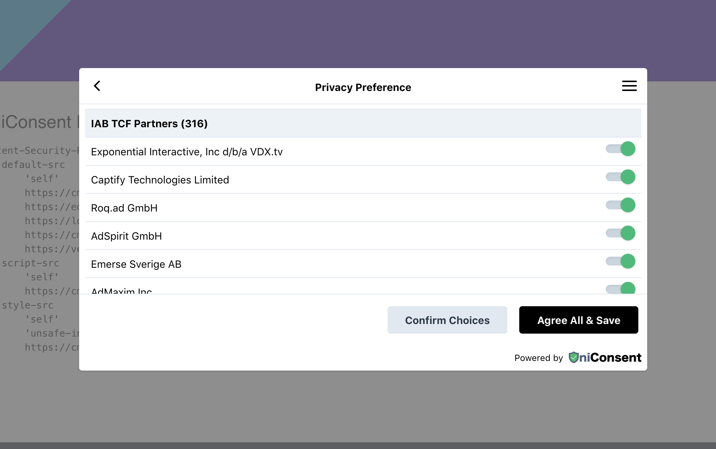Turn off the Captify Technologies Limited toggle
Viewport: 716px width, 449px height.
[x=621, y=177]
